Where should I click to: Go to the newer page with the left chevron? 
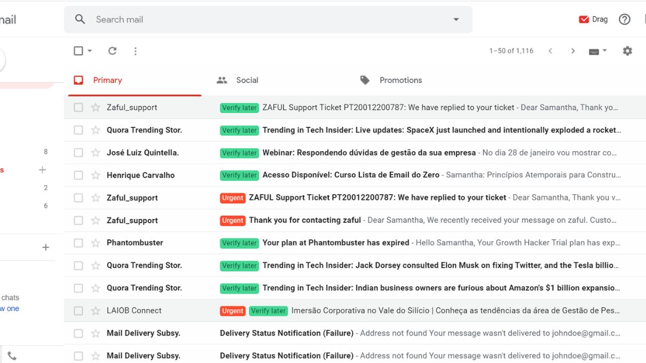(550, 51)
